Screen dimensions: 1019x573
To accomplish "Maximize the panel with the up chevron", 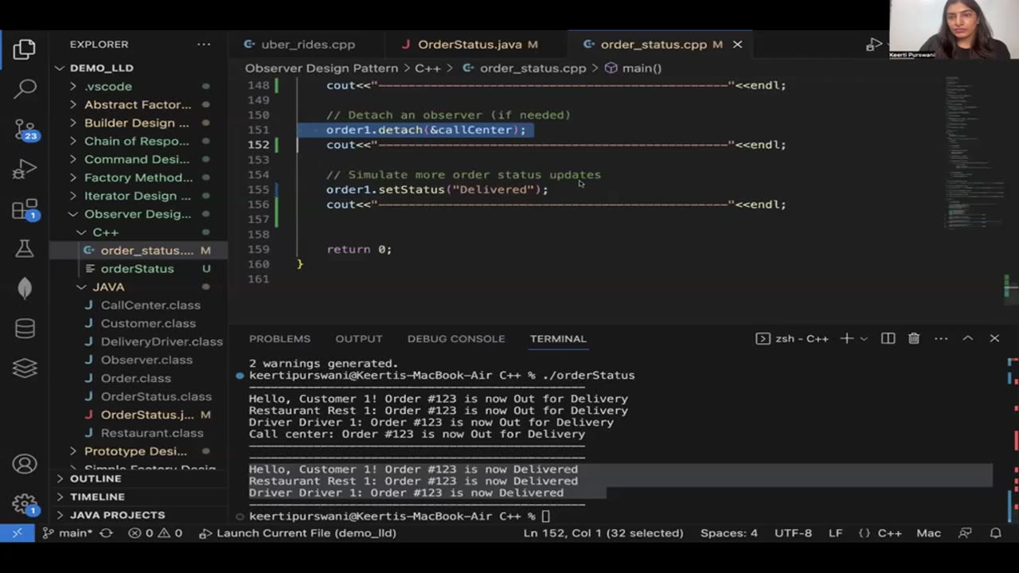I will click(x=968, y=338).
